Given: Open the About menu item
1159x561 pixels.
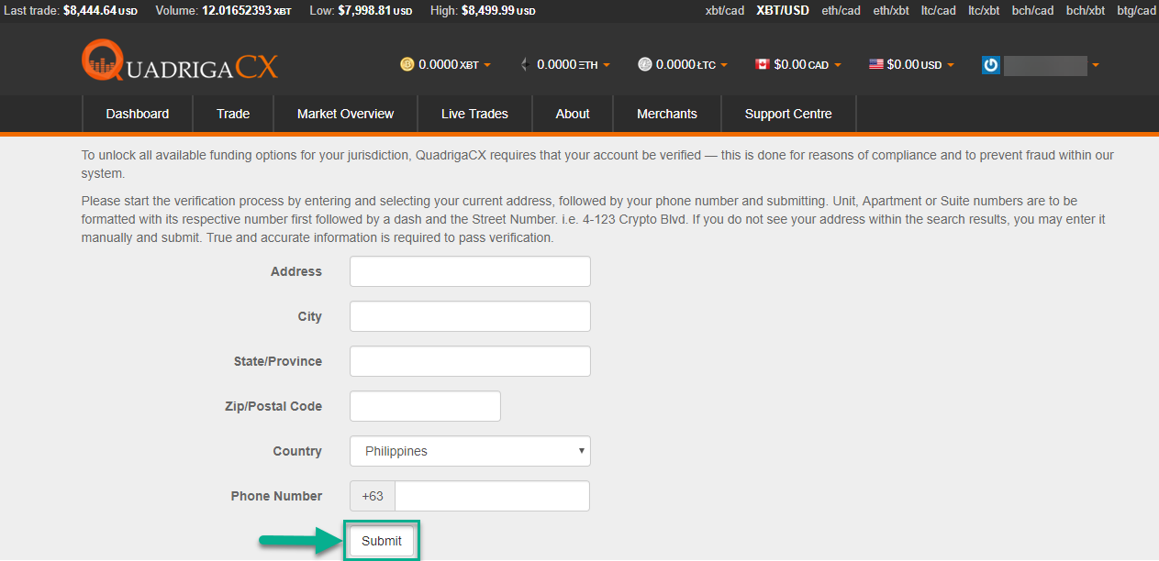Looking at the screenshot, I should pos(573,114).
